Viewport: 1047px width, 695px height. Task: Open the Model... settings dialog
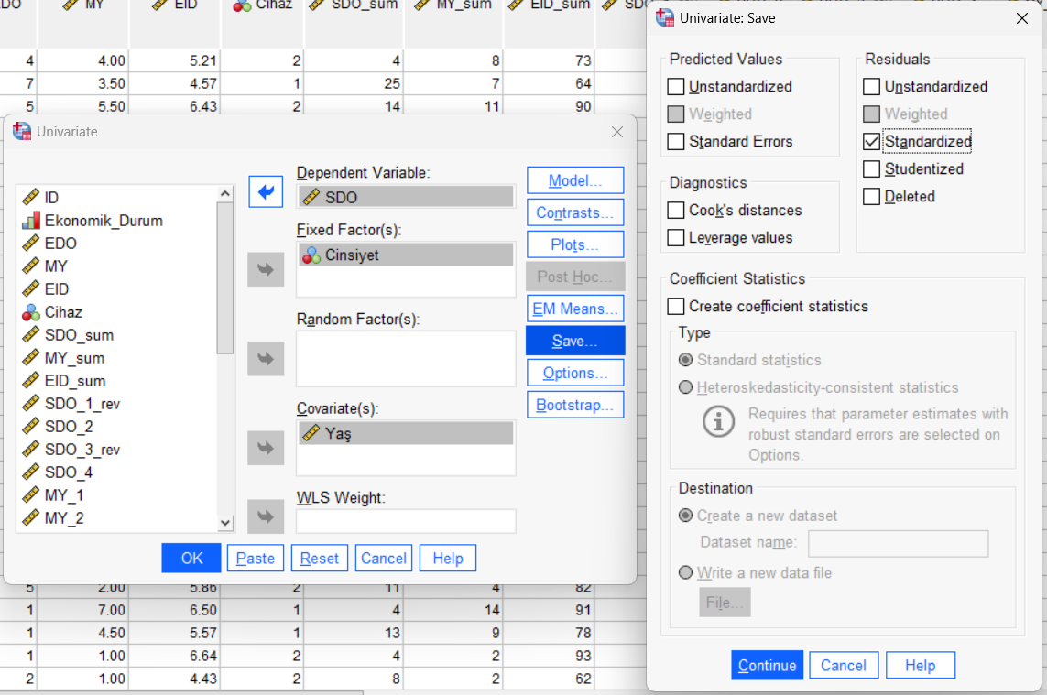click(574, 180)
